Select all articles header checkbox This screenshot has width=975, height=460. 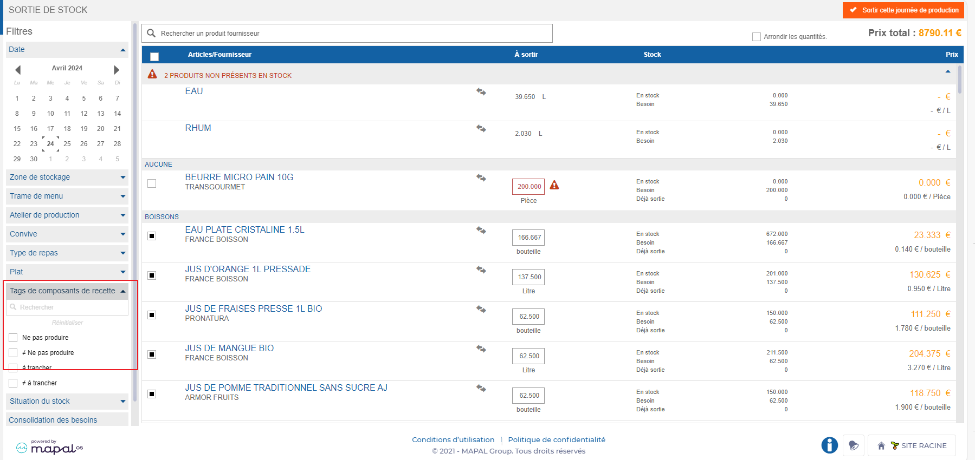point(154,56)
